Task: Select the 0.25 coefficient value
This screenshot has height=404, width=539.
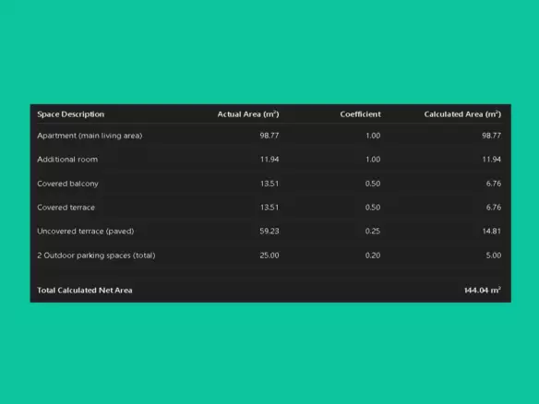Action: tap(373, 232)
